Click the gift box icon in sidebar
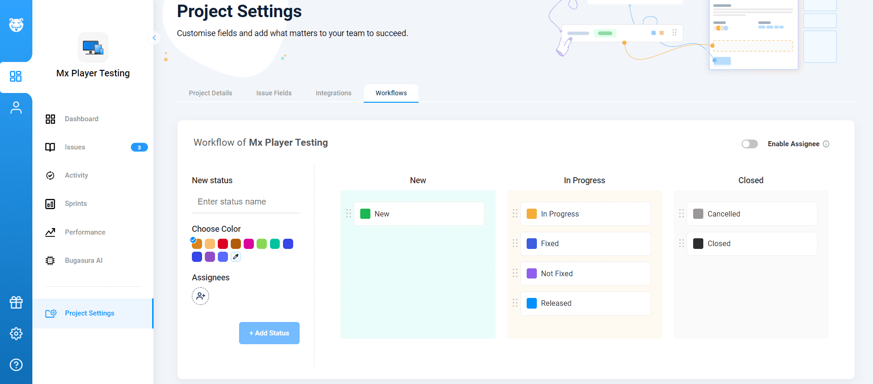The height and width of the screenshot is (384, 873). [16, 303]
